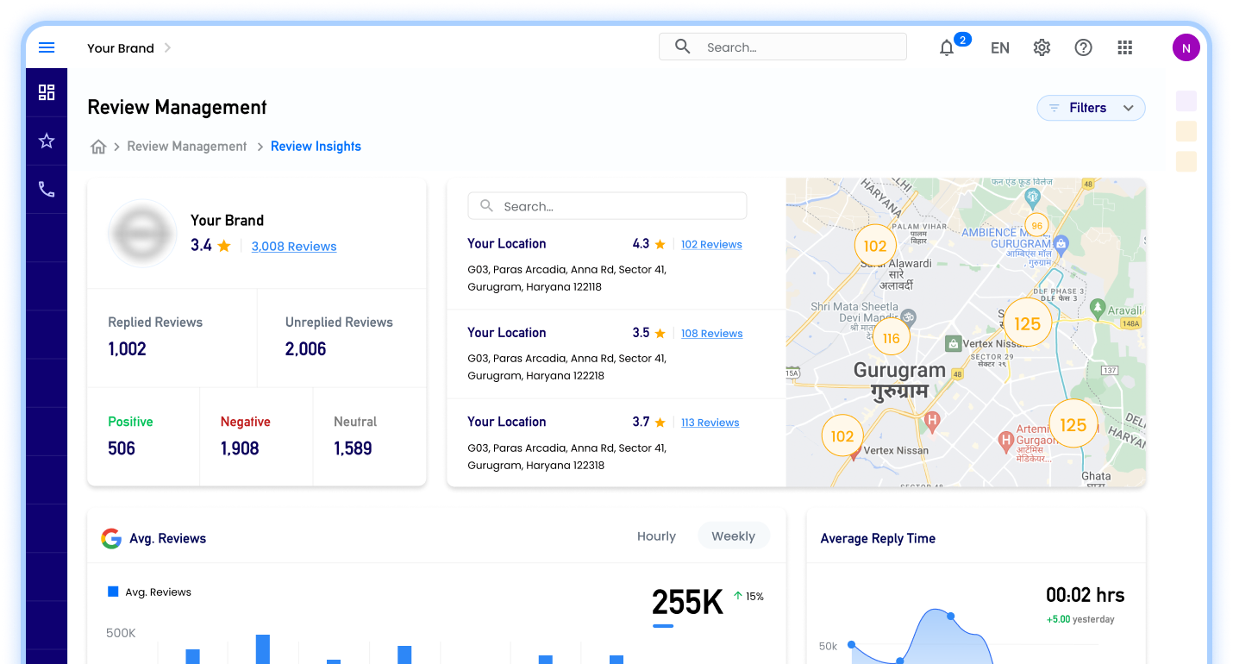The image size is (1233, 664).
Task: Click the Avg. Reviews blue legend square
Action: (113, 592)
